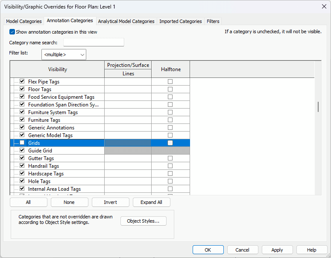Toggle Food Service Equipment Tags visibility
Image resolution: width=331 pixels, height=258 pixels.
(x=22, y=97)
